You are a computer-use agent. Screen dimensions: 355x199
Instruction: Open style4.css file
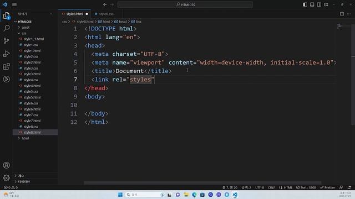point(35,80)
